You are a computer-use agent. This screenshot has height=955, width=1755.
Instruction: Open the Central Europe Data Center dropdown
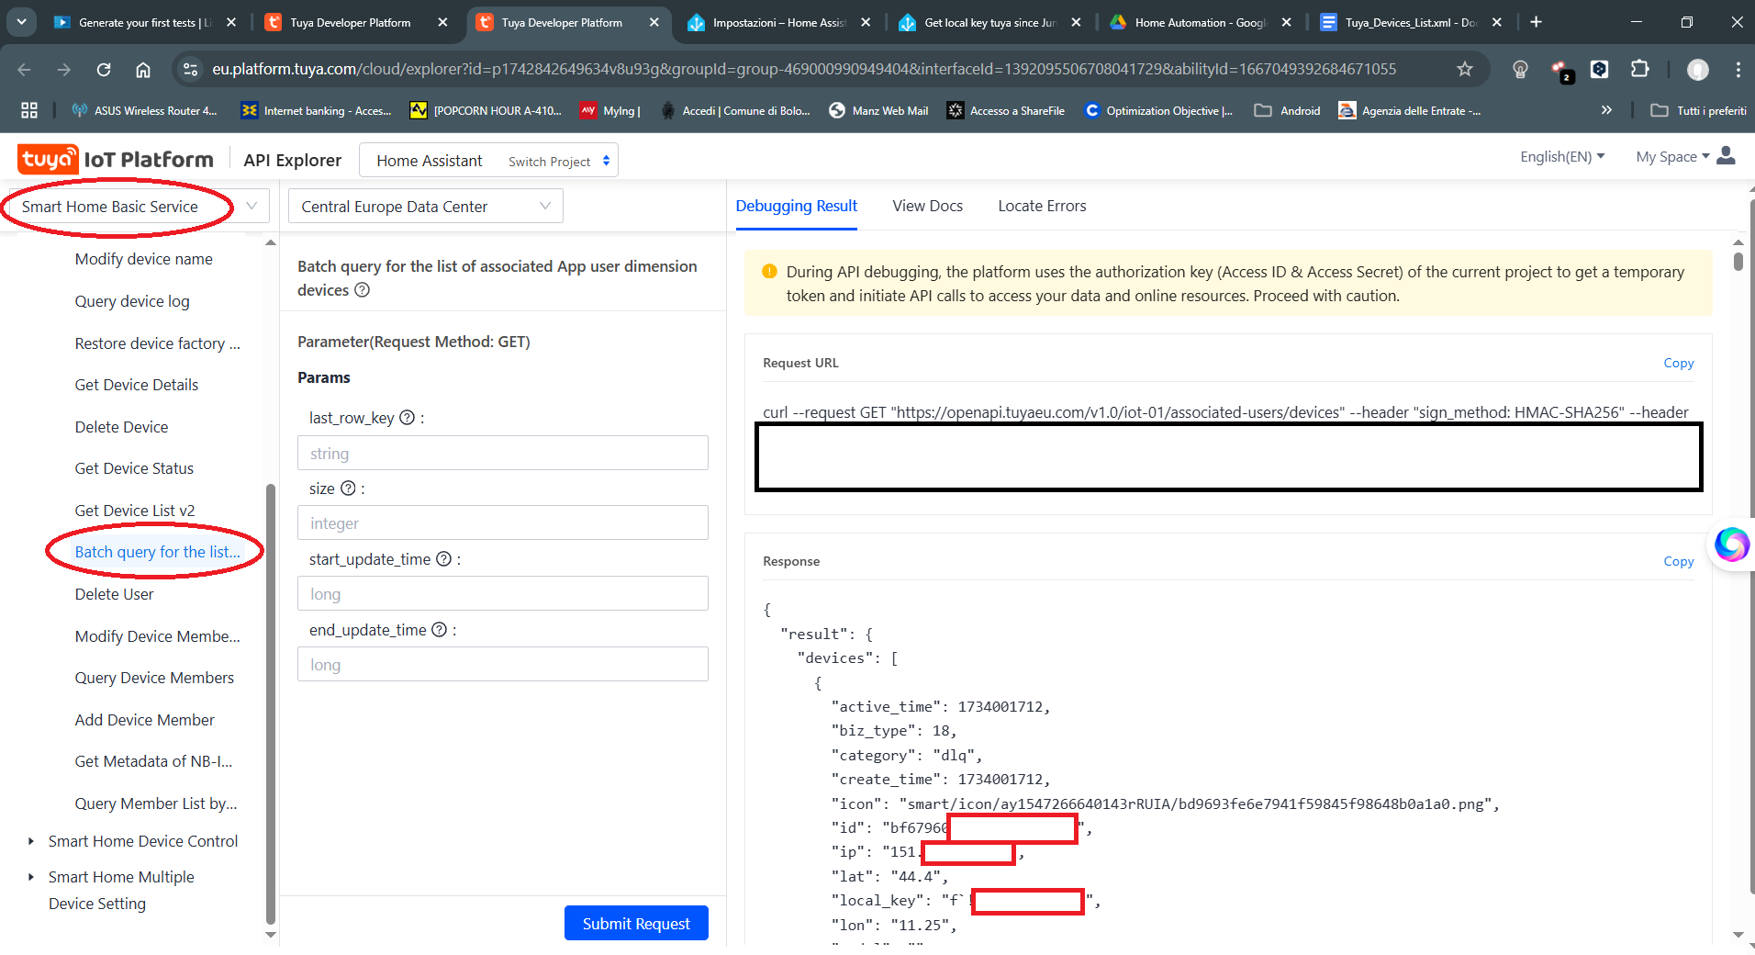point(426,207)
